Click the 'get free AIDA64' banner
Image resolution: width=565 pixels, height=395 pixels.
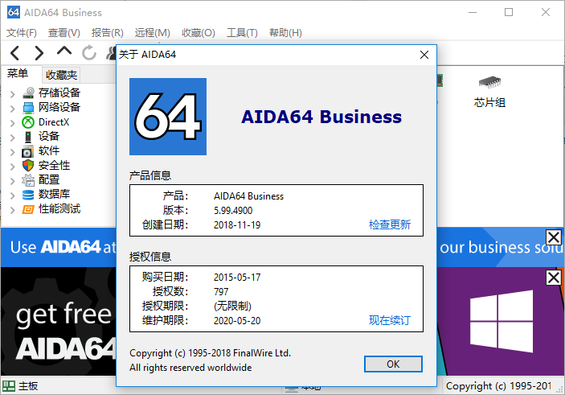pyautogui.click(x=59, y=322)
